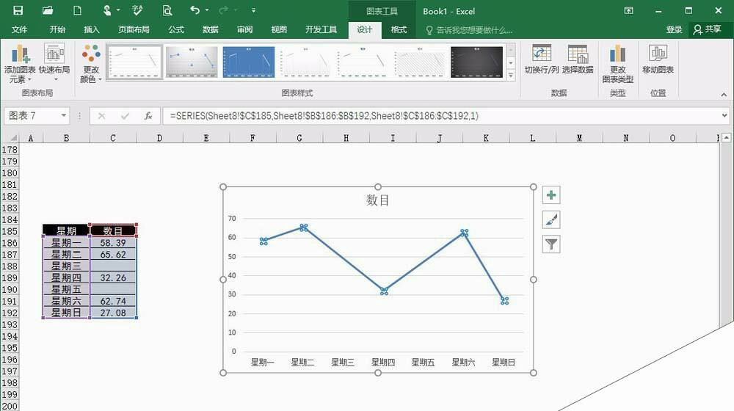Click the spelling check icon in title bar
Image resolution: width=734 pixels, height=411 pixels.
(x=137, y=10)
